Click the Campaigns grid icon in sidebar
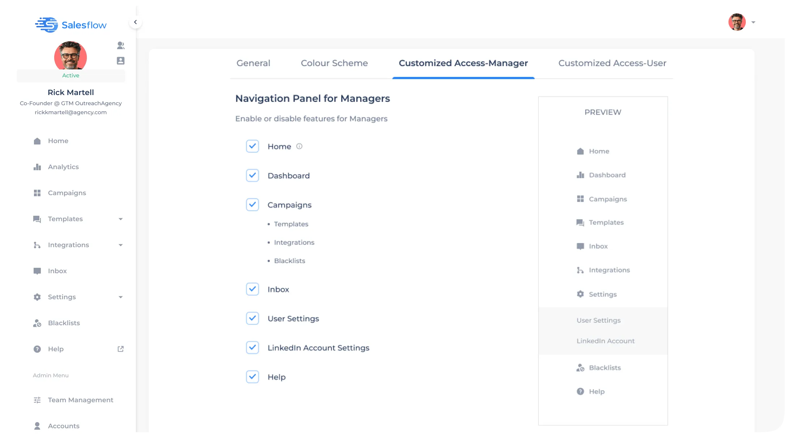Viewport: 792px width, 438px height. point(37,193)
